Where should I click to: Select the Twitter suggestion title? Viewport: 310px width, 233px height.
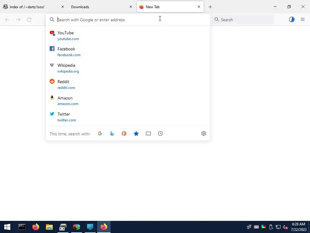64,114
